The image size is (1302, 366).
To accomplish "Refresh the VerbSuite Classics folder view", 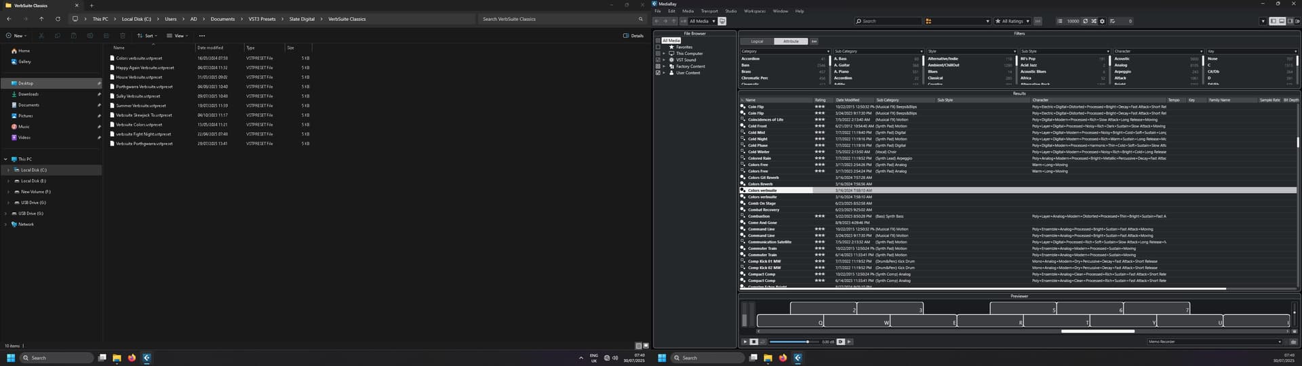I will click(58, 19).
